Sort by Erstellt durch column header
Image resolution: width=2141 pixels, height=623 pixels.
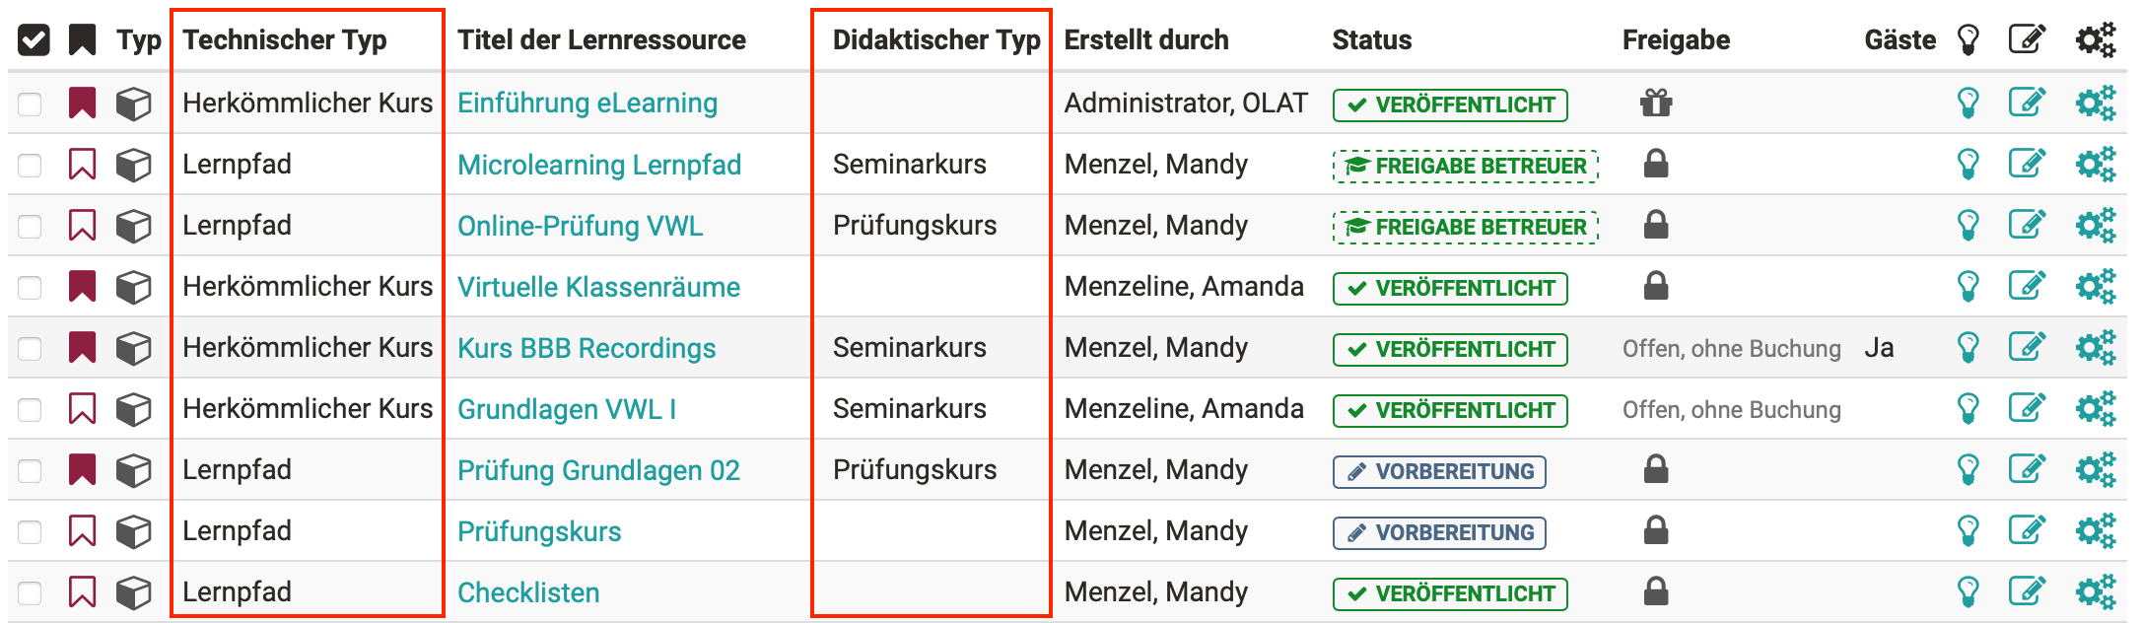(1145, 39)
